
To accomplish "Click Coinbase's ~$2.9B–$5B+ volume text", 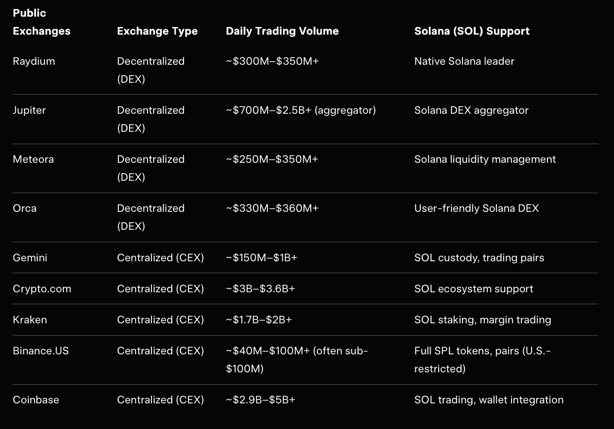I will (261, 400).
